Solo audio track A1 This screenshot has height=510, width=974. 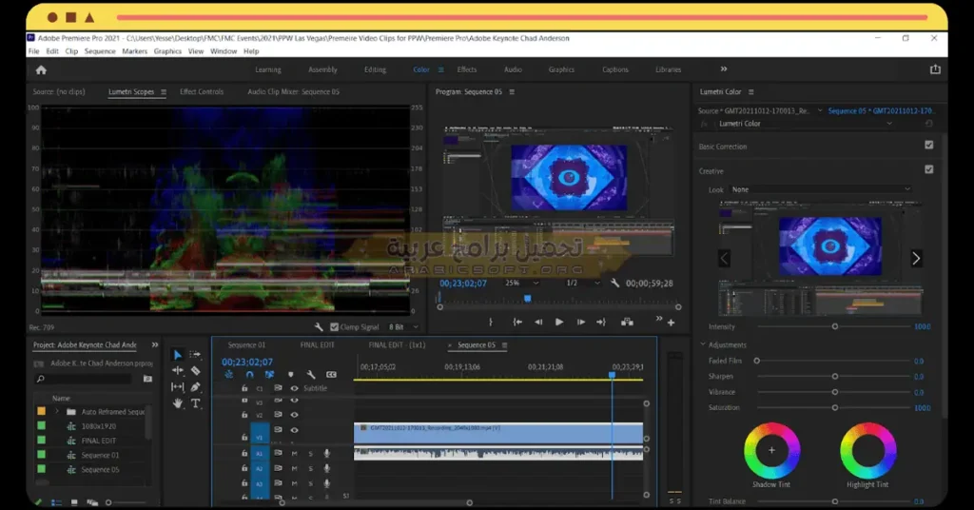click(x=311, y=454)
